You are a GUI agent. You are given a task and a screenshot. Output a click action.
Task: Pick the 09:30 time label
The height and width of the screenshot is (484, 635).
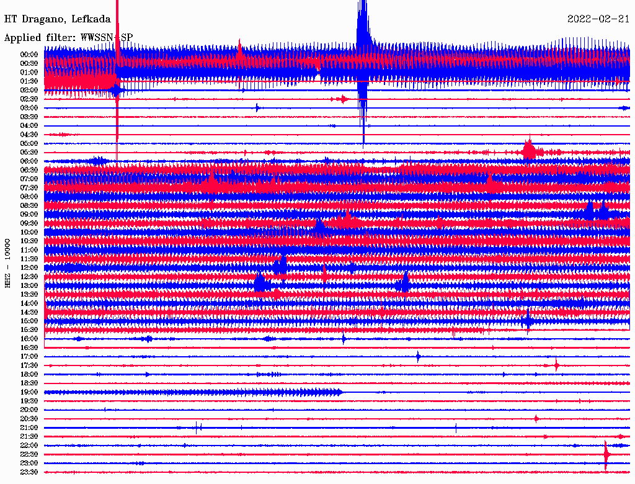(x=29, y=223)
